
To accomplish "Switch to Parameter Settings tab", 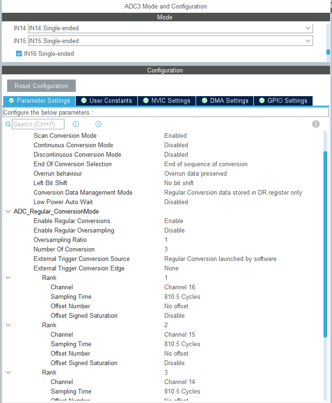I will tap(39, 100).
